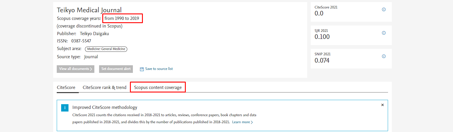This screenshot has height=132, width=453.
Task: Click the Teikyo Medical Journal title
Action: [x=89, y=10]
